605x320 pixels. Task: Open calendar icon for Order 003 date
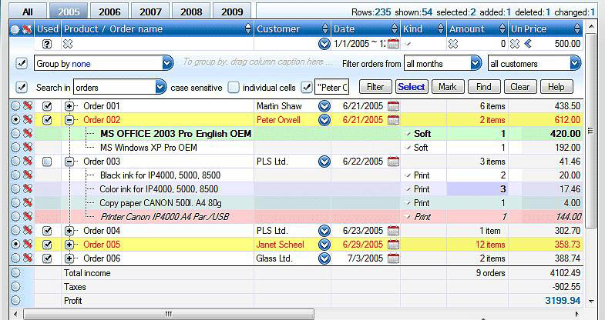(x=393, y=162)
